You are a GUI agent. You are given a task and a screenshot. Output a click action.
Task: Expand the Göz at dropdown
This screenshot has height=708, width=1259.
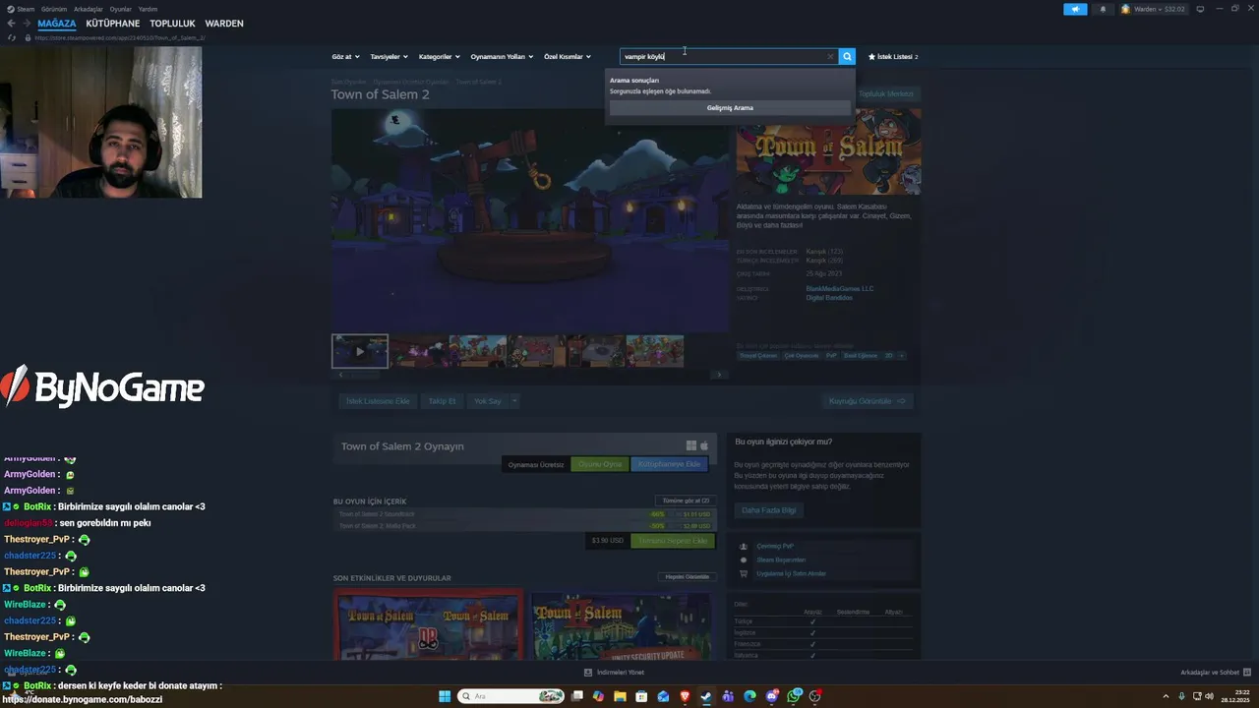(x=345, y=57)
